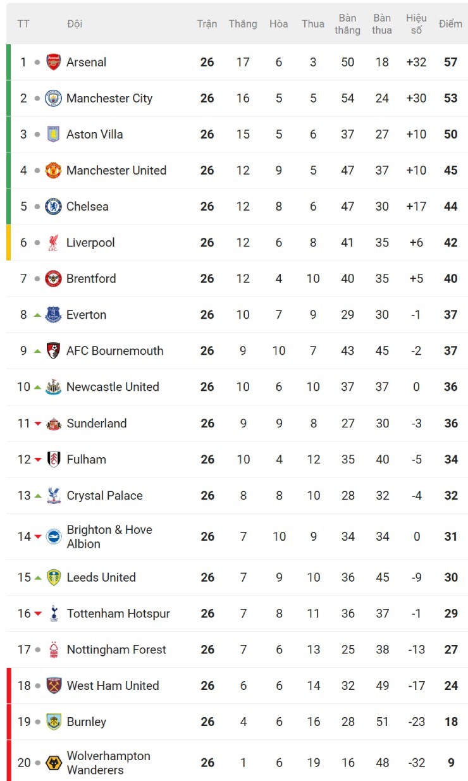Click the green up arrow beside Crystal Palace

click(38, 496)
